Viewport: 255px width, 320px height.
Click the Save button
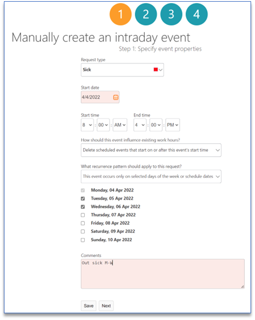[x=88, y=306]
